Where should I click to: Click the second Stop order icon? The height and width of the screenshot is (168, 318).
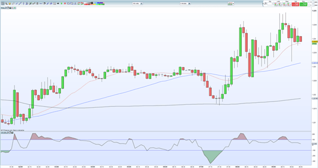pyautogui.click(x=289, y=4)
